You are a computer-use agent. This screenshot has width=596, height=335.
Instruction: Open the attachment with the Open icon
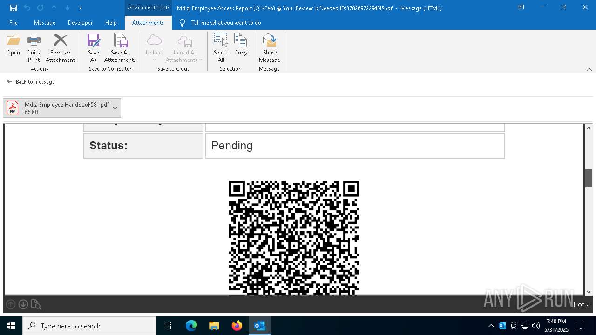click(13, 45)
